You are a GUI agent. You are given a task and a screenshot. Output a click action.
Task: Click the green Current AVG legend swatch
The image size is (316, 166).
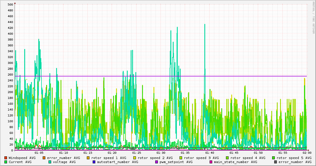6,162
